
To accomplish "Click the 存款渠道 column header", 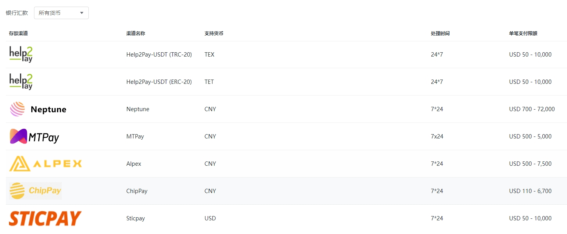I will coord(18,34).
